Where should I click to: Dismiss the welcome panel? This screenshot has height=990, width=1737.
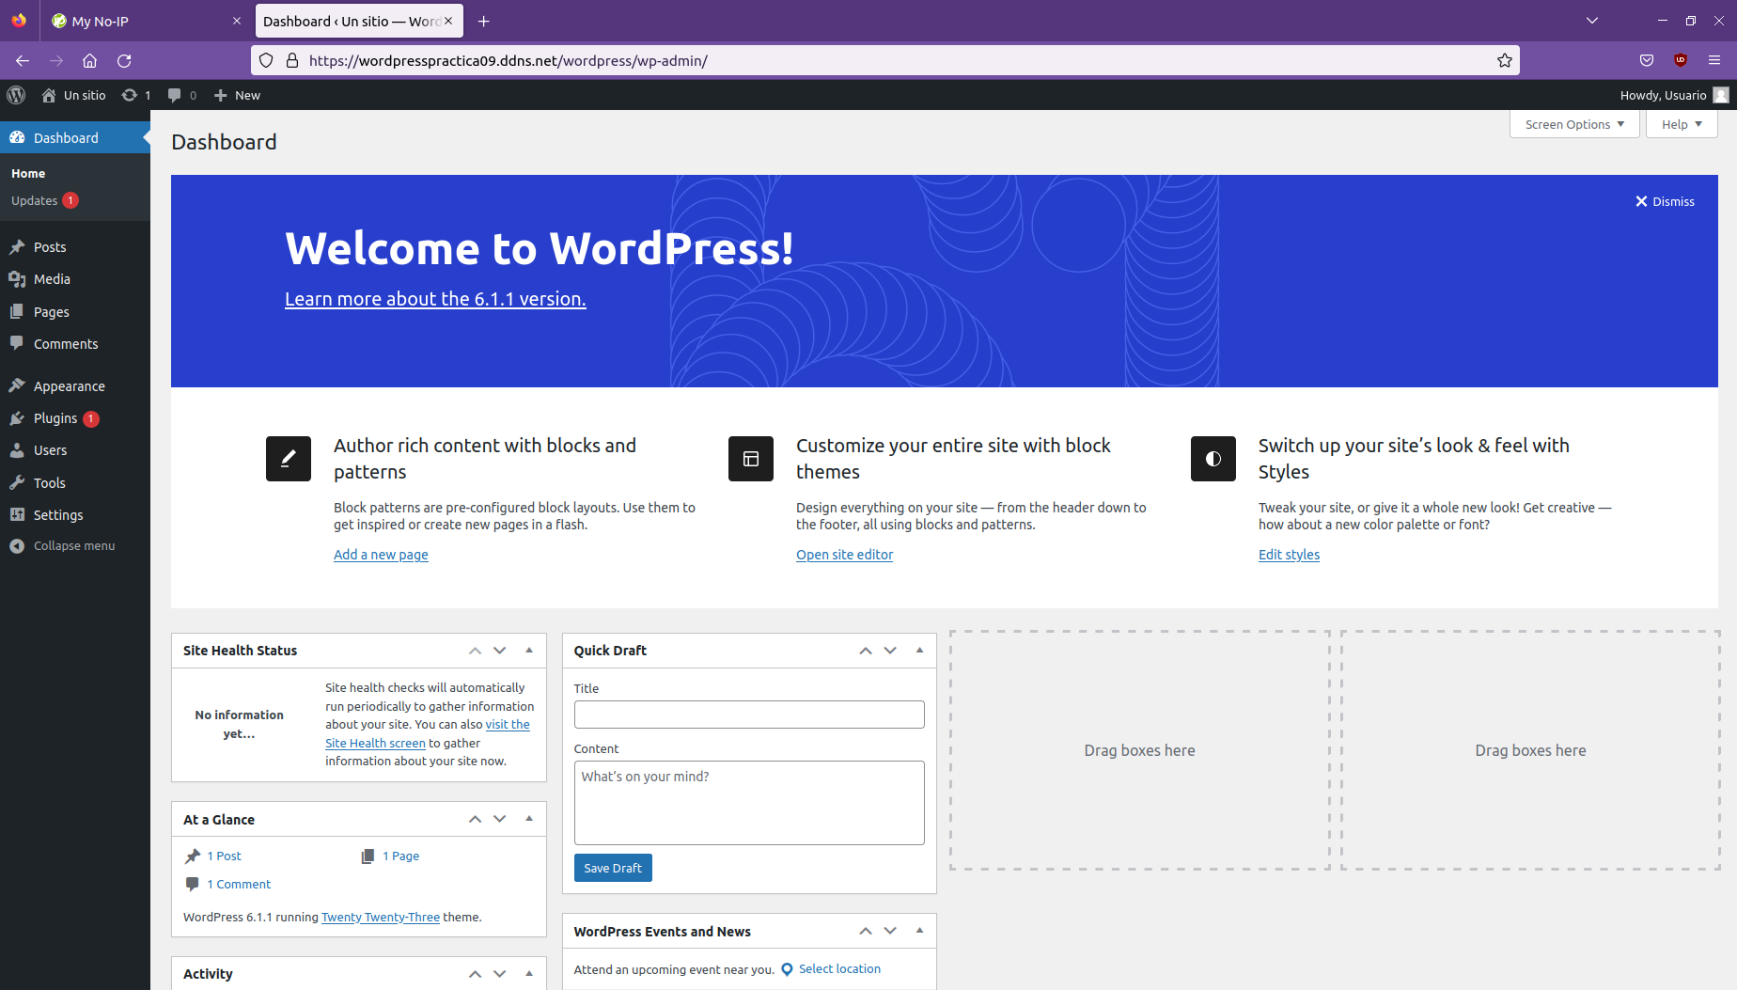tap(1665, 201)
